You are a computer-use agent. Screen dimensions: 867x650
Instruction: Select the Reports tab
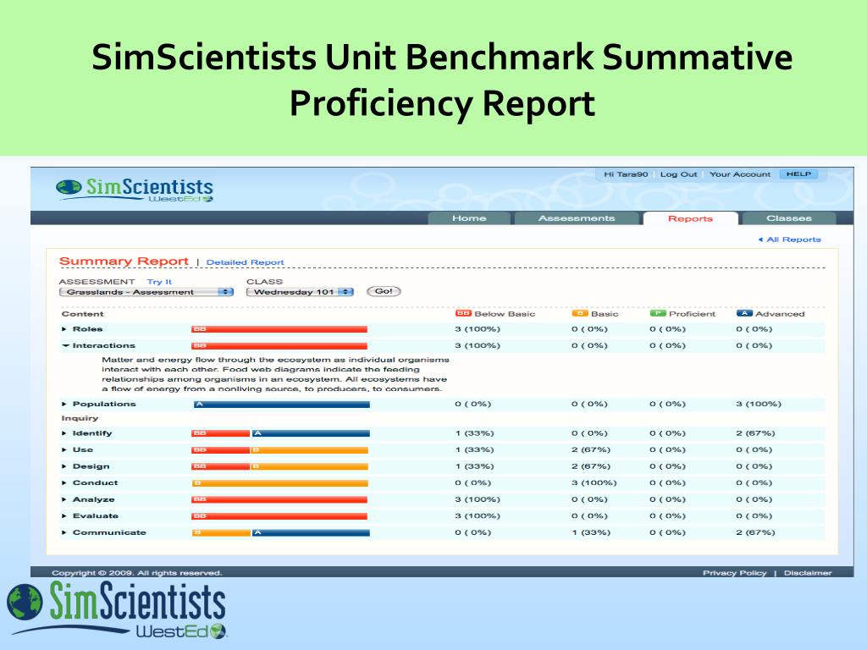click(x=691, y=218)
